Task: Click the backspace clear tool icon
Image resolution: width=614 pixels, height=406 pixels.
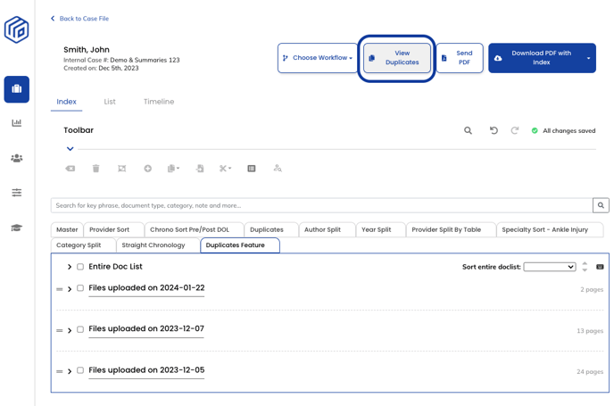Action: tap(71, 169)
